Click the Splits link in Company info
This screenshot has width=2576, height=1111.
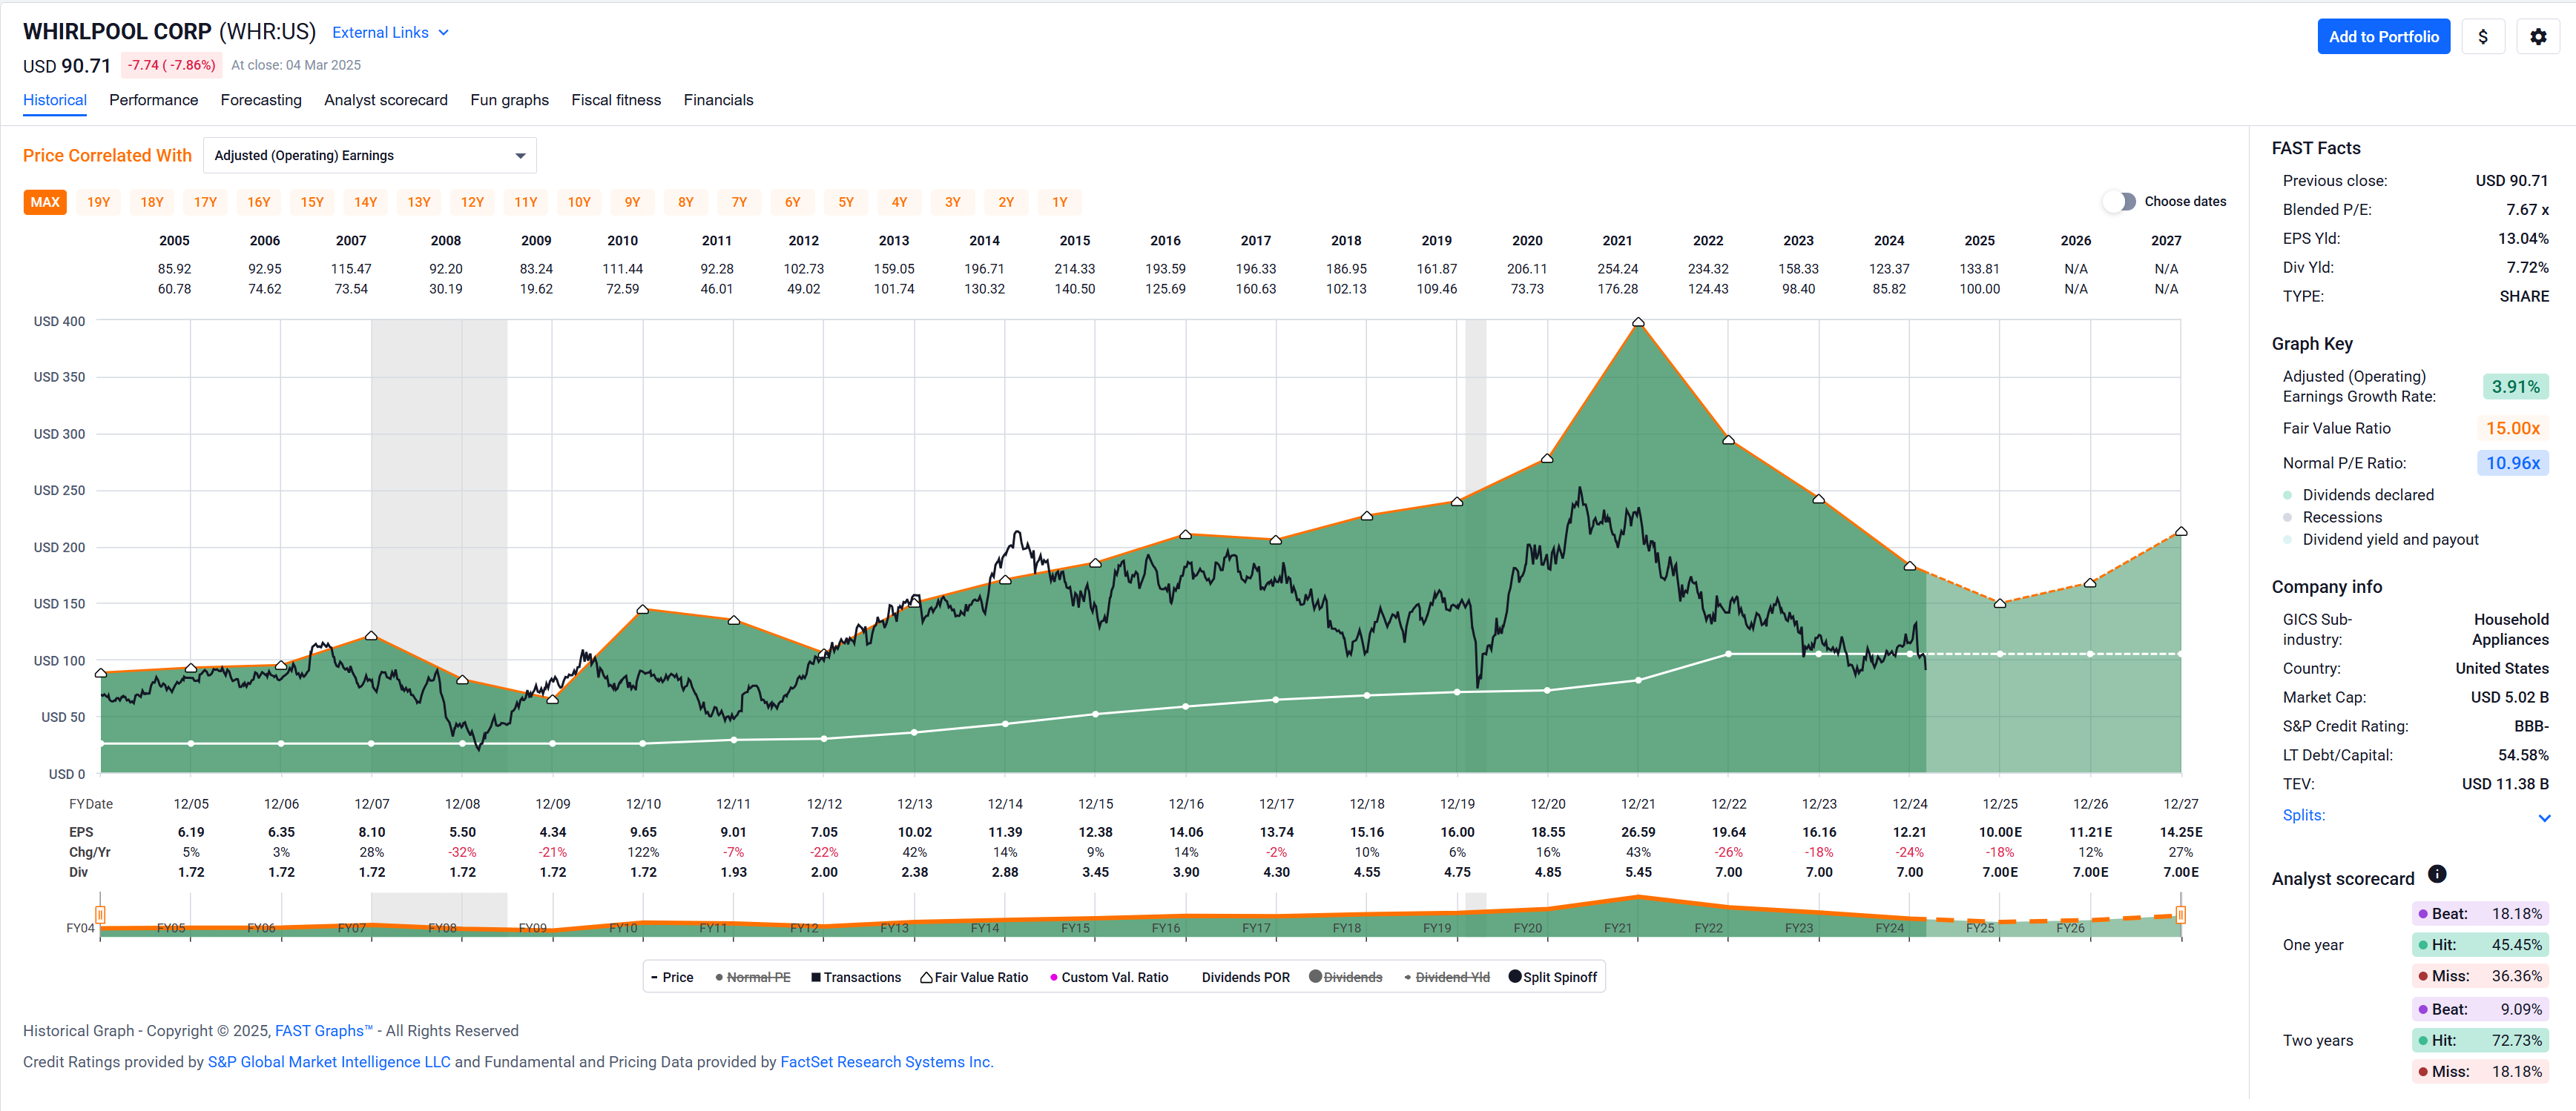coord(2303,815)
